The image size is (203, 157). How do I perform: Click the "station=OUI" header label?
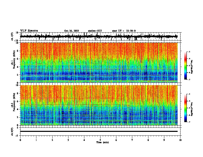coord(95,31)
